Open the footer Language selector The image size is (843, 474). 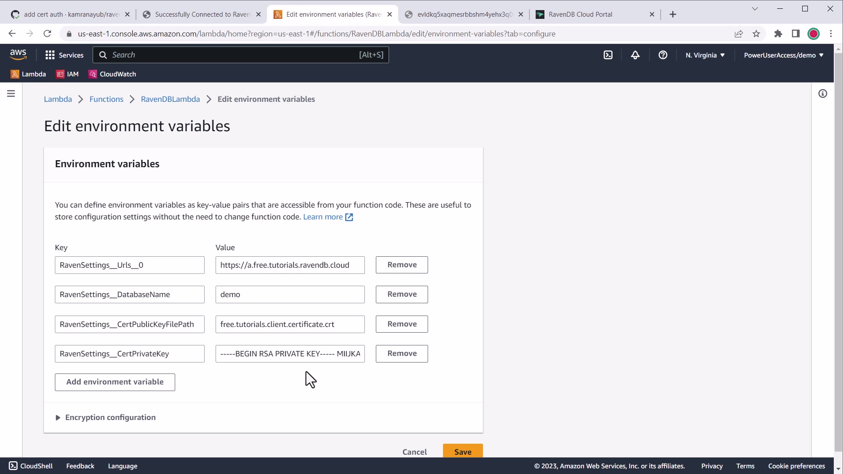[122, 466]
